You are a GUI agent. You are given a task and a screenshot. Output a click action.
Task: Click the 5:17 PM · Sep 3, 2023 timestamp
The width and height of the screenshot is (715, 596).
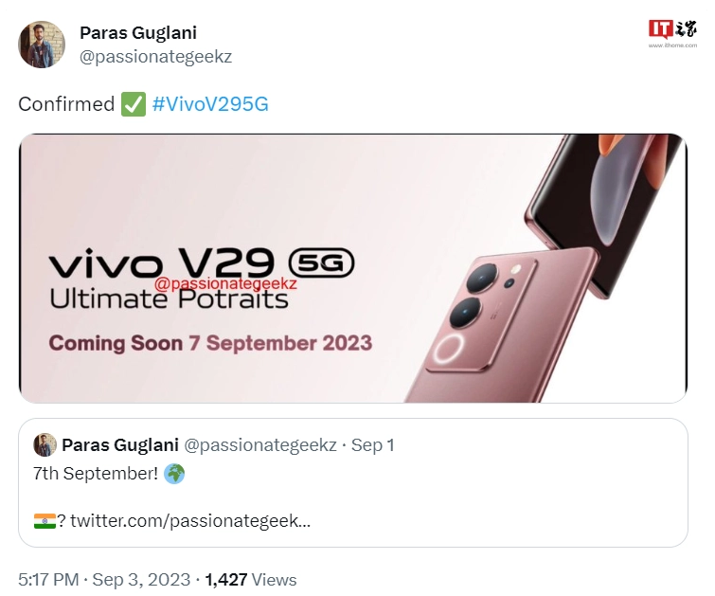[104, 580]
